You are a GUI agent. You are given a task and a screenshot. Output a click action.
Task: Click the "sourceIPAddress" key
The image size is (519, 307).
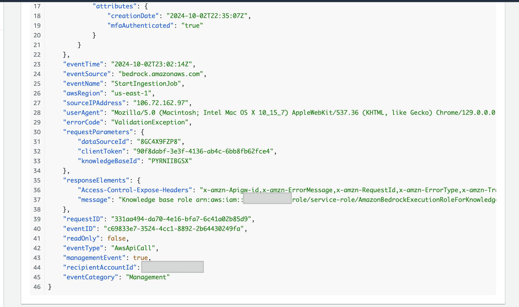click(94, 103)
